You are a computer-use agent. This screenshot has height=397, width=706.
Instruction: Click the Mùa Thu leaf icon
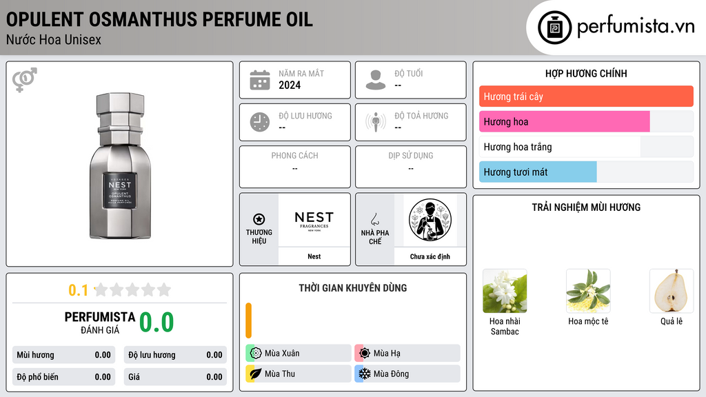(x=256, y=374)
